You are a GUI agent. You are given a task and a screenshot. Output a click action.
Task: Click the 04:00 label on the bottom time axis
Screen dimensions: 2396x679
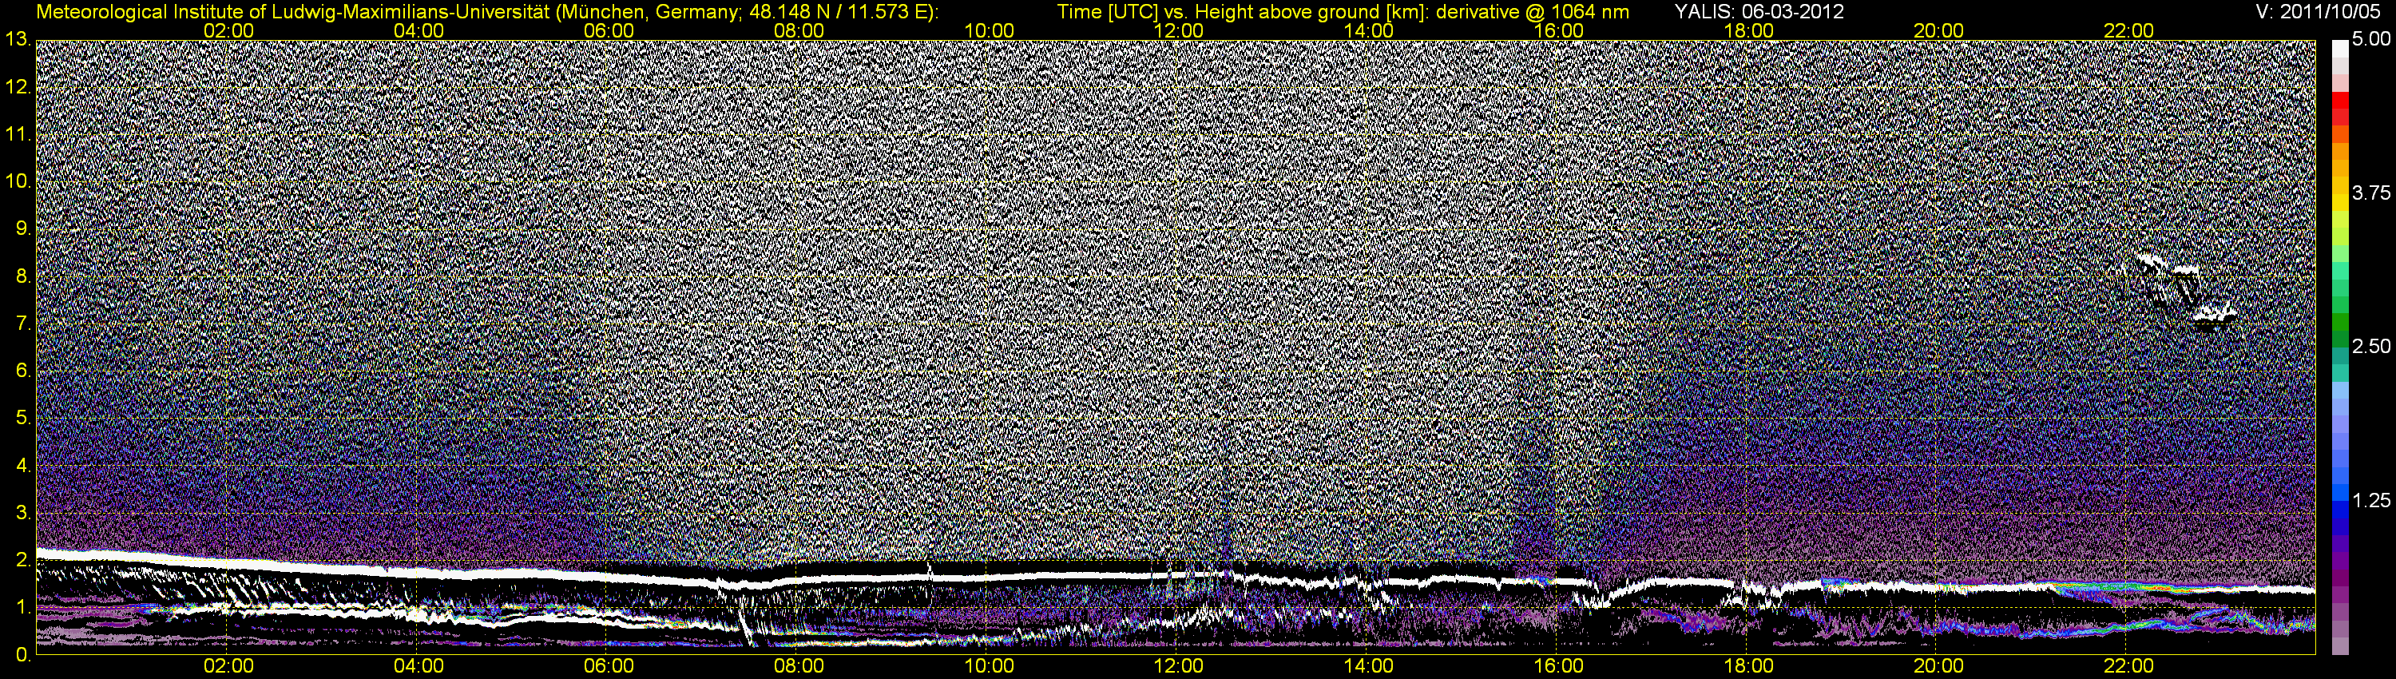coord(419,667)
